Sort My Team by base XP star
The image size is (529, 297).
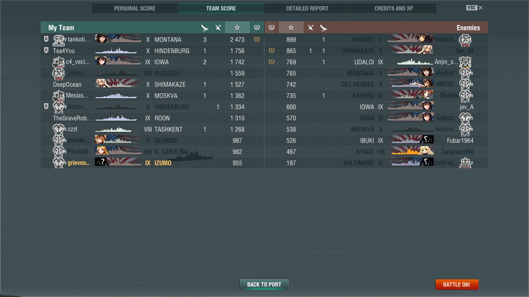(x=237, y=27)
